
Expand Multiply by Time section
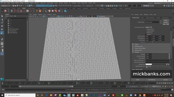pyautogui.click(x=151, y=46)
